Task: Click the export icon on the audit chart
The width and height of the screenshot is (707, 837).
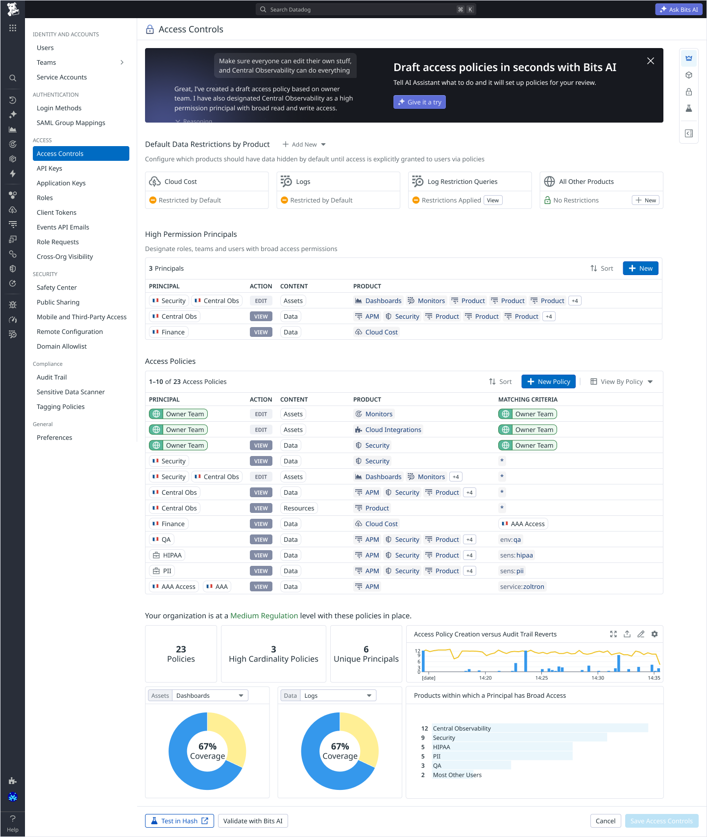Action: (627, 634)
